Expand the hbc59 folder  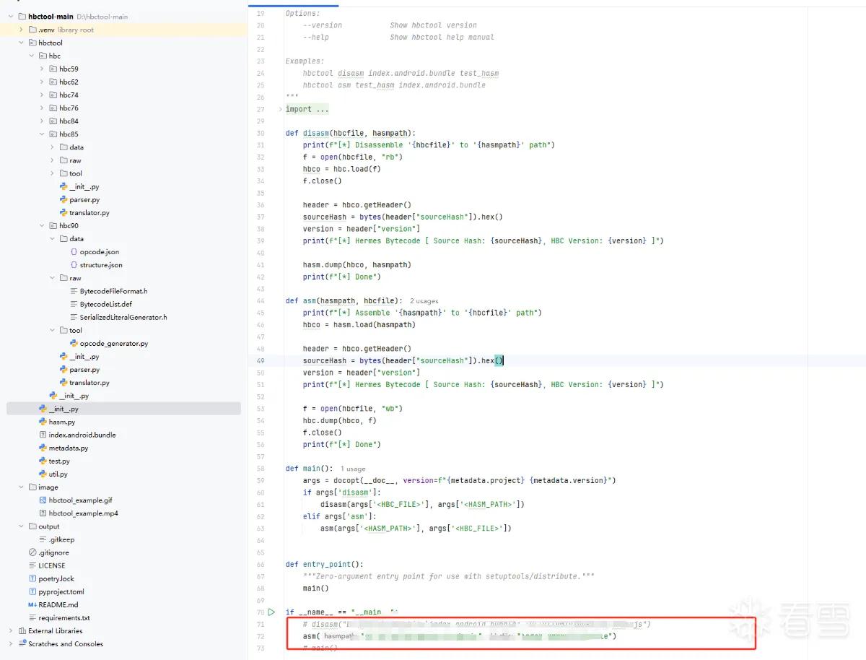43,69
